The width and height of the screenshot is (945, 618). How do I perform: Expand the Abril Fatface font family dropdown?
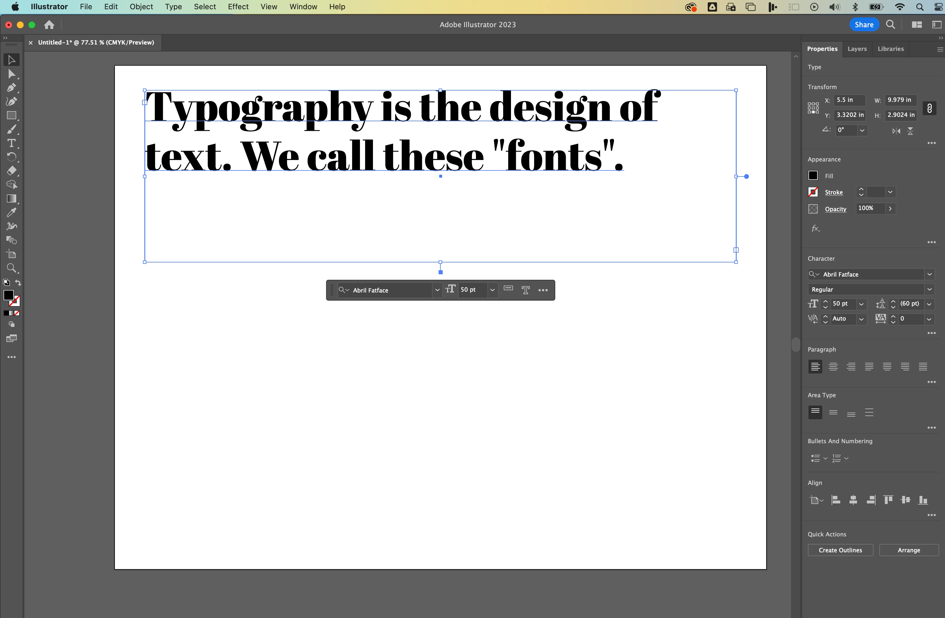pos(929,274)
